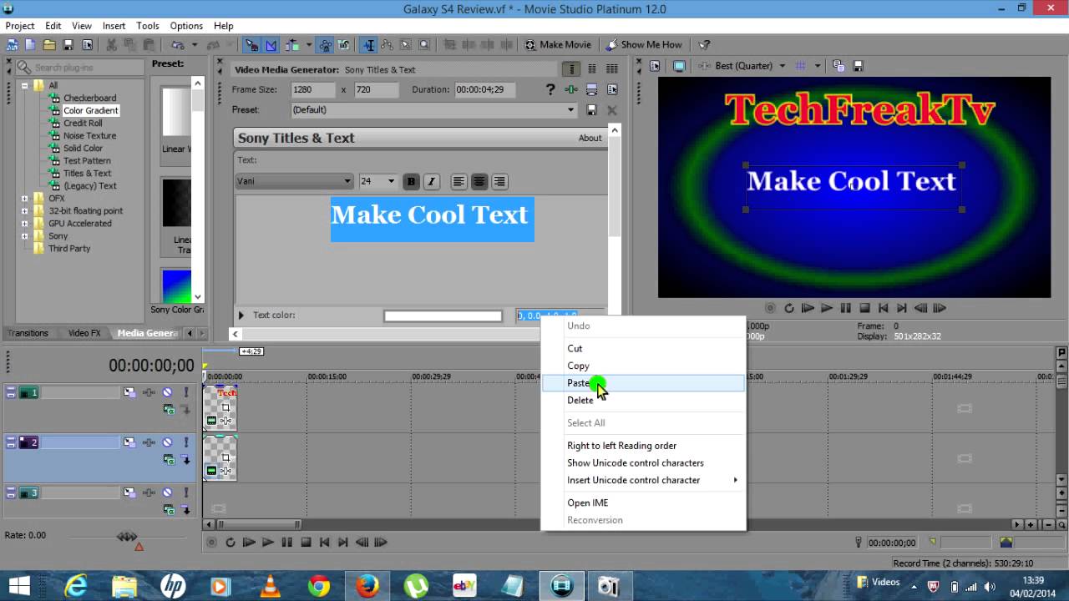Screen dimensions: 1069x601
Task: Switch to the Video FX tab
Action: 84,333
